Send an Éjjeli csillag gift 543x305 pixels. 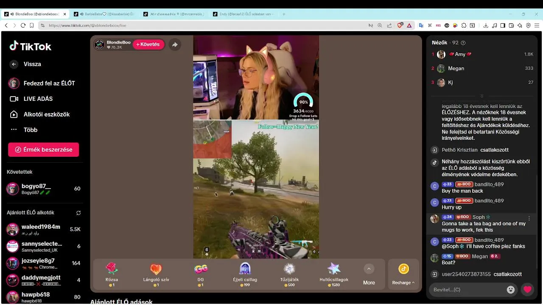[245, 274]
